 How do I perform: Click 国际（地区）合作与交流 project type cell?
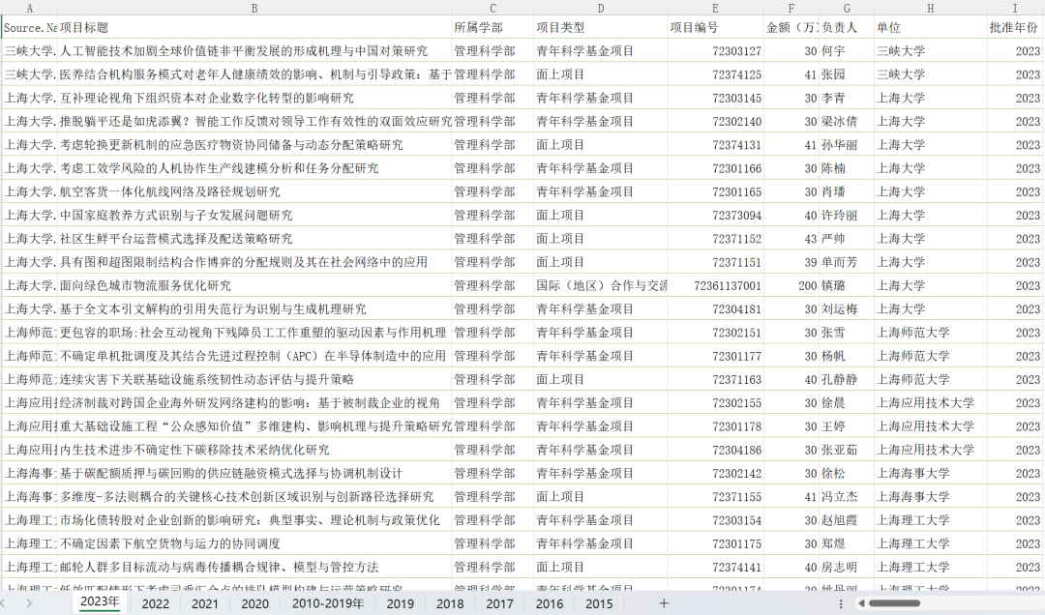[601, 285]
